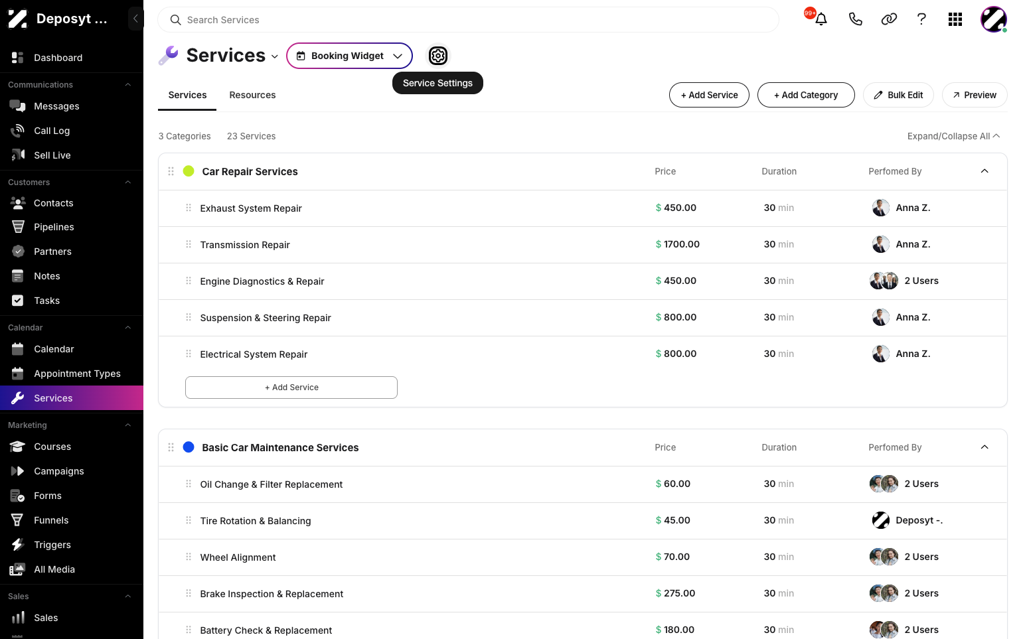Click the + Add Category button
Viewport: 1023px width, 639px height.
tap(806, 95)
